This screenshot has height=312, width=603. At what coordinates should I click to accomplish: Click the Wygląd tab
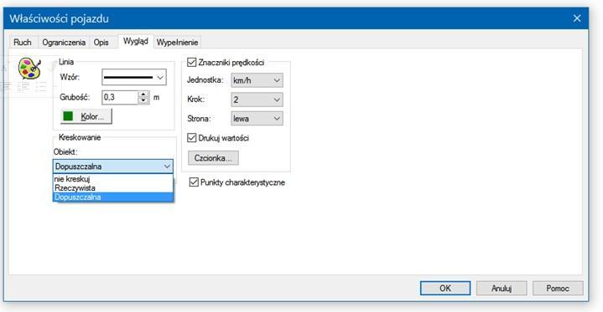click(x=136, y=42)
